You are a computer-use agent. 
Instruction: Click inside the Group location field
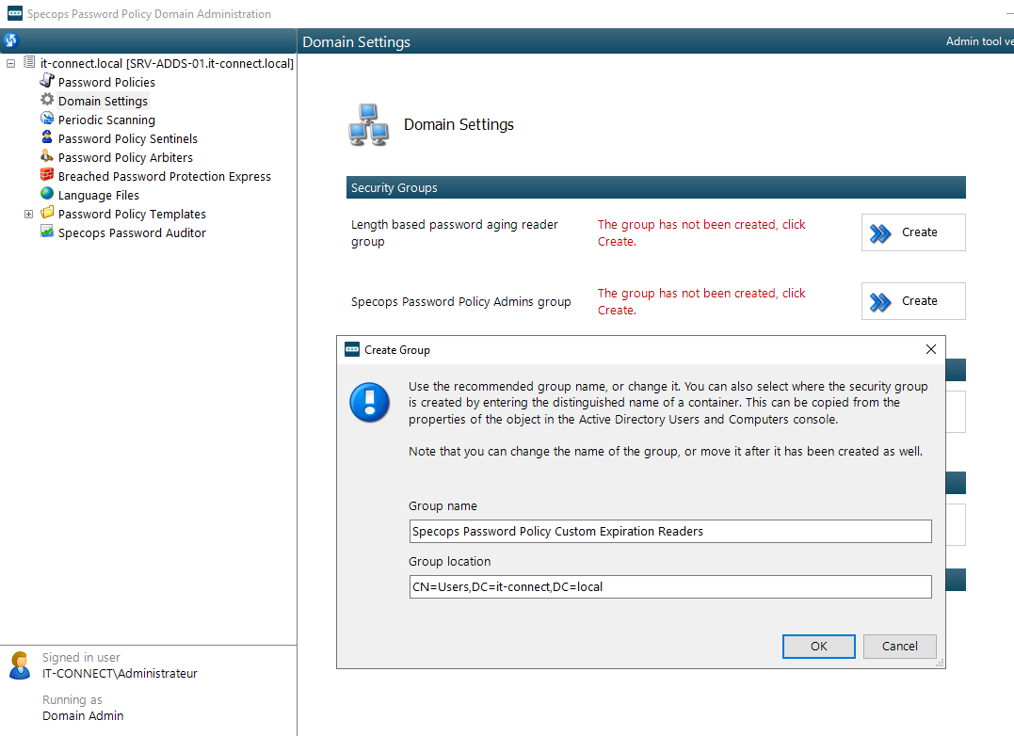[x=670, y=586]
